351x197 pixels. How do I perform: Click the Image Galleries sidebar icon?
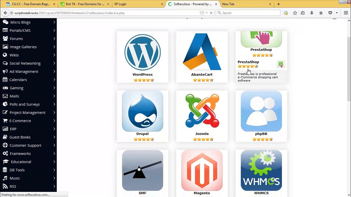click(x=5, y=47)
